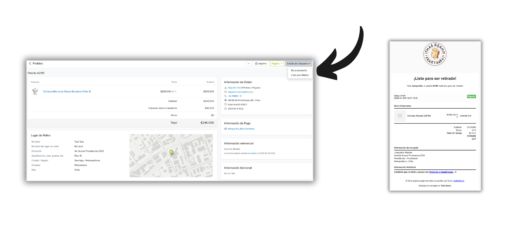Open the Pagado payment status dropdown

point(277,63)
